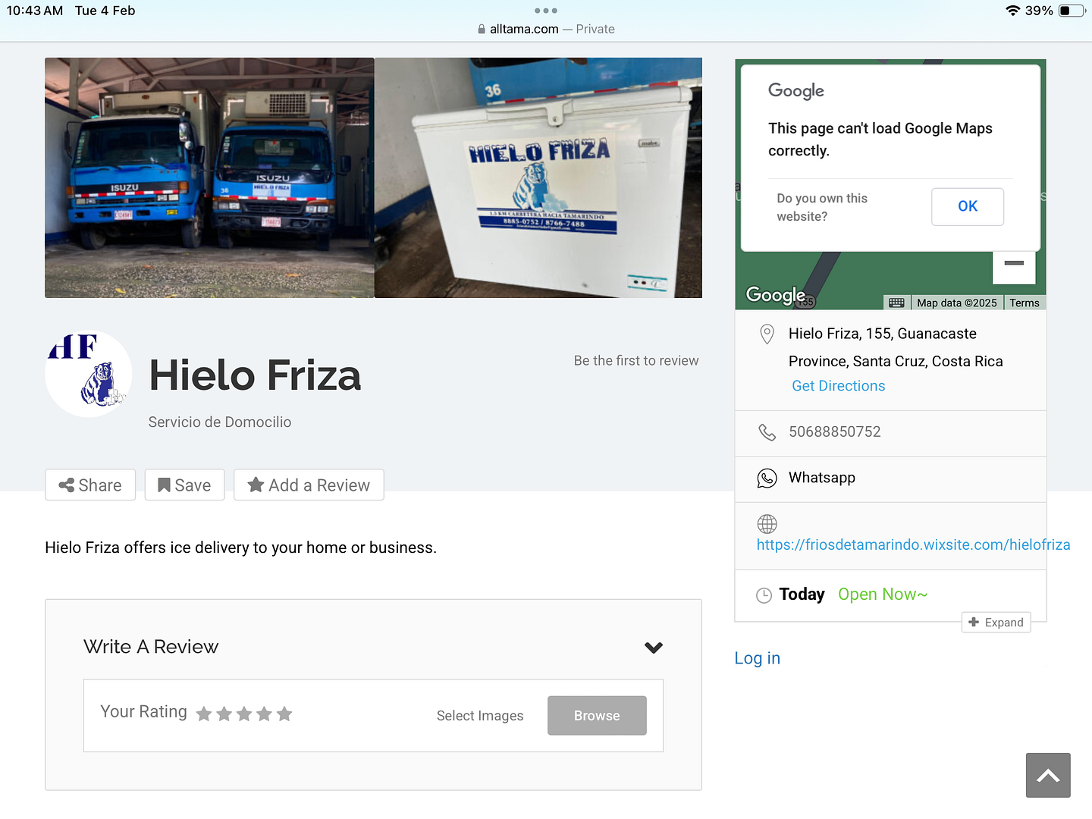Open Get Directions link
This screenshot has width=1092, height=819.
click(x=838, y=386)
